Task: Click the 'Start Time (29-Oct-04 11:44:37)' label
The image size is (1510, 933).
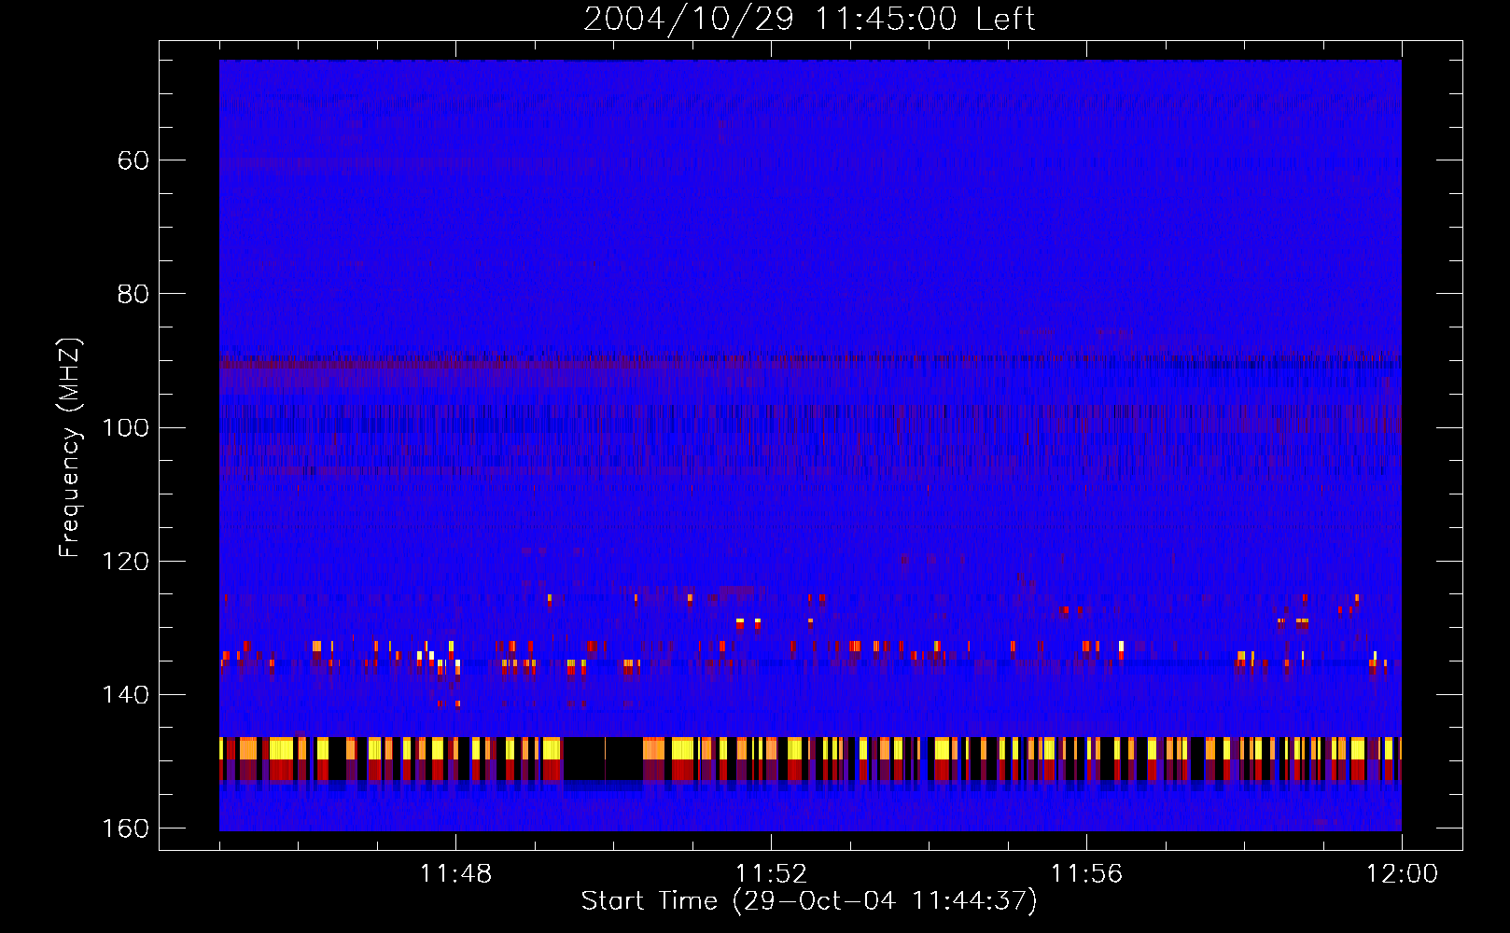Action: (809, 901)
